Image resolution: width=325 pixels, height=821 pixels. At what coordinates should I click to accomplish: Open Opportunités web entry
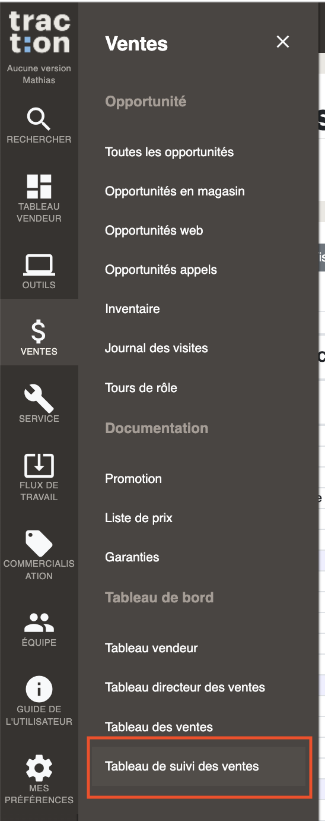[154, 230]
